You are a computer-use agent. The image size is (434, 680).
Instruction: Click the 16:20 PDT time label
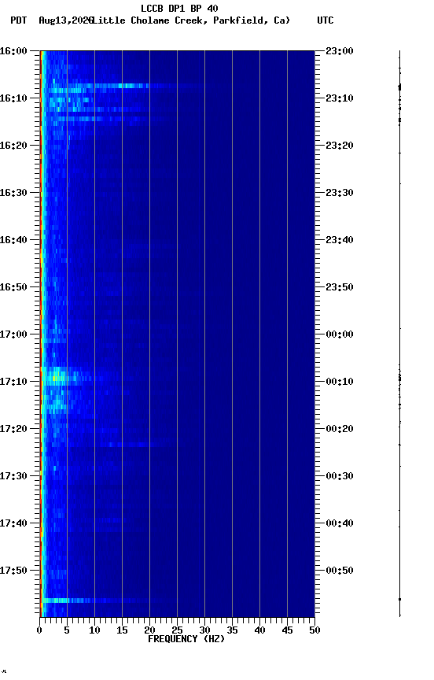[13, 146]
